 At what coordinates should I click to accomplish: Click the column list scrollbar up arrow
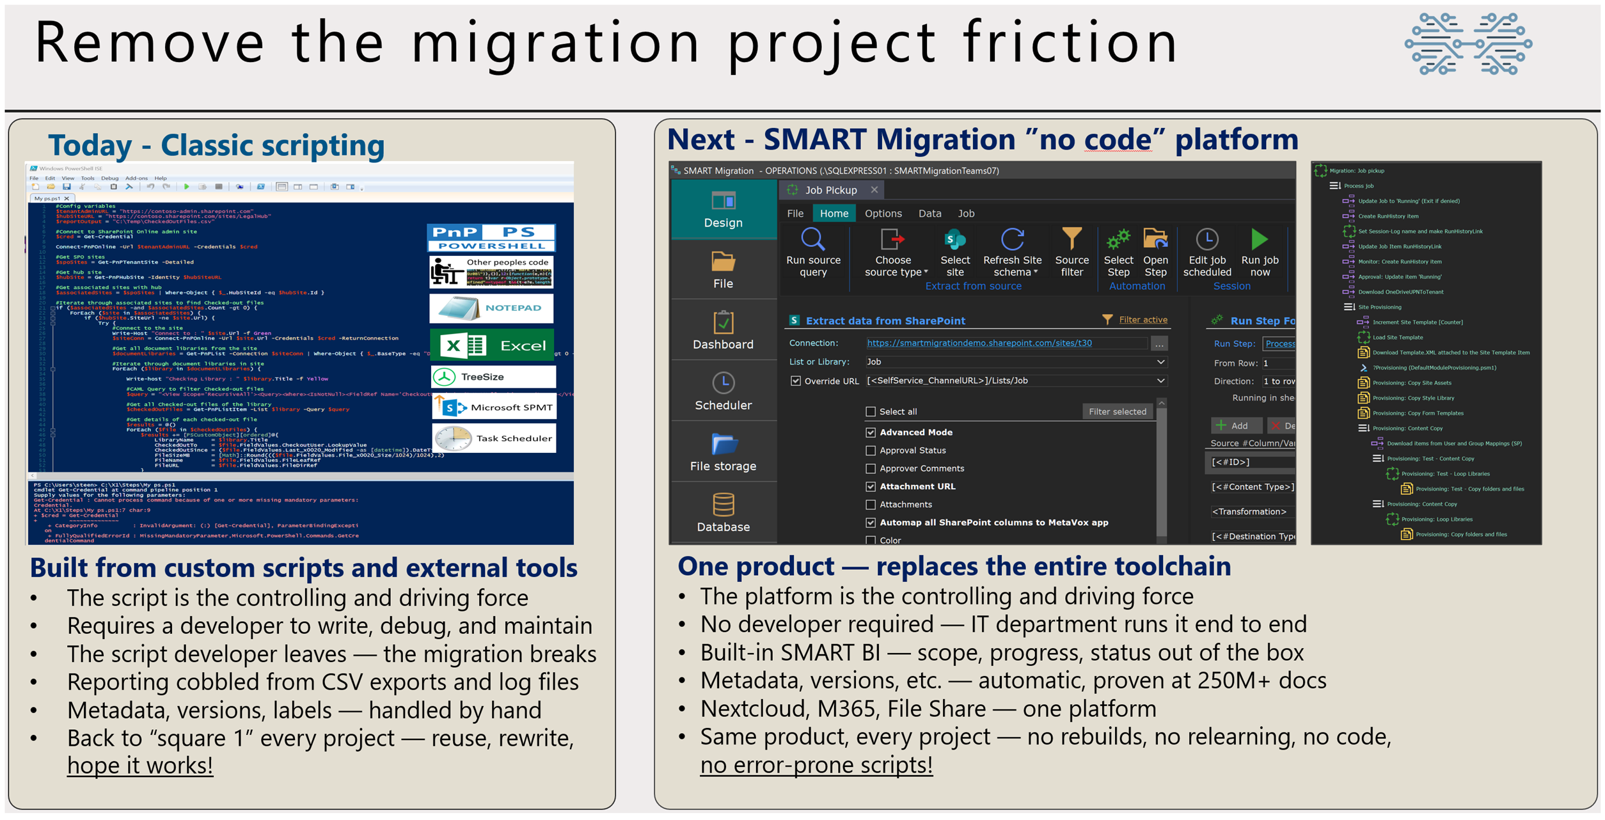[x=1161, y=403]
